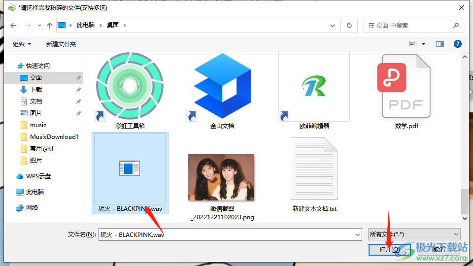Select the 欧菲编辑器 shortcut icon
The width and height of the screenshot is (473, 266).
[x=314, y=86]
